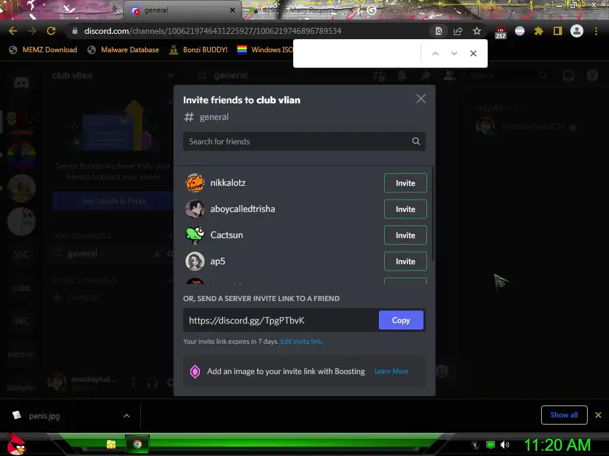Show all downloads
This screenshot has height=456, width=609.
pos(564,415)
